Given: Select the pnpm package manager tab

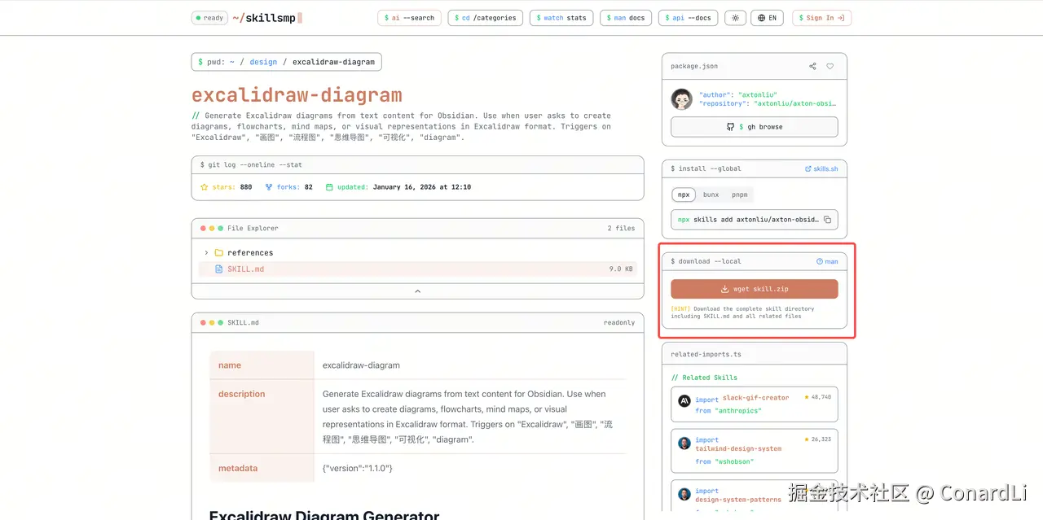Looking at the screenshot, I should pos(739,194).
